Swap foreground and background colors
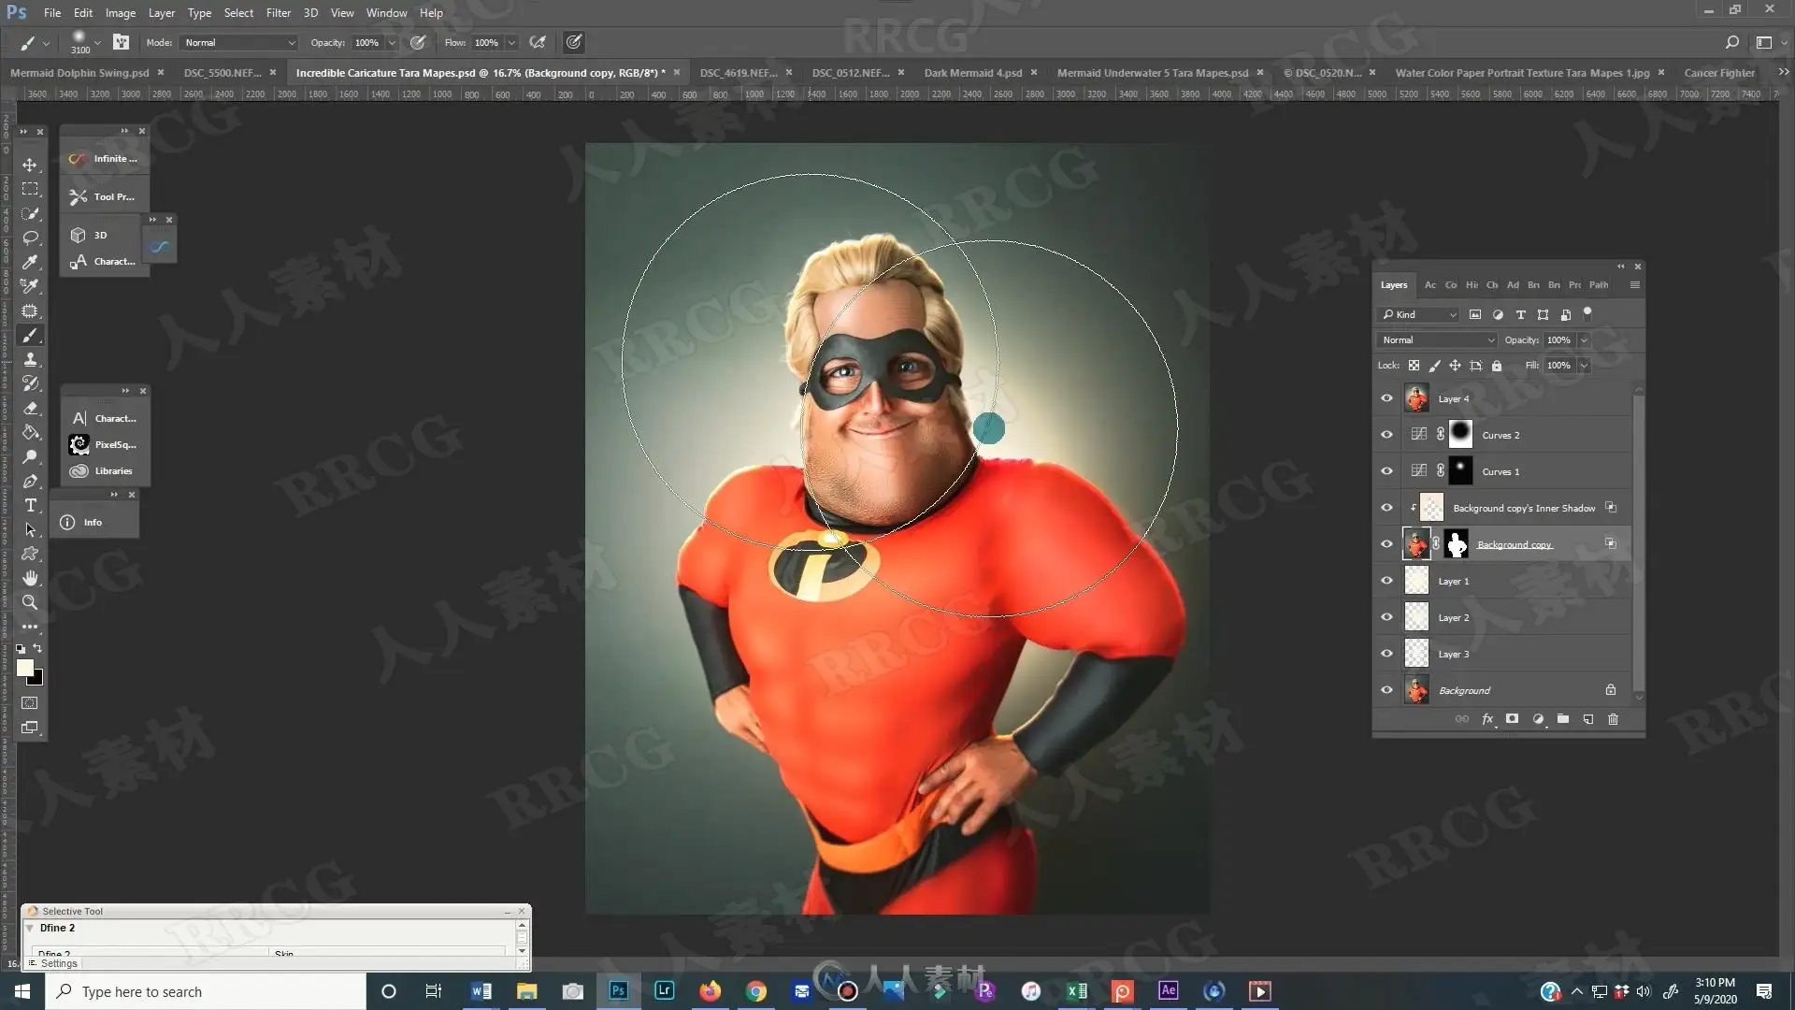Image resolution: width=1795 pixels, height=1010 pixels. (x=37, y=648)
